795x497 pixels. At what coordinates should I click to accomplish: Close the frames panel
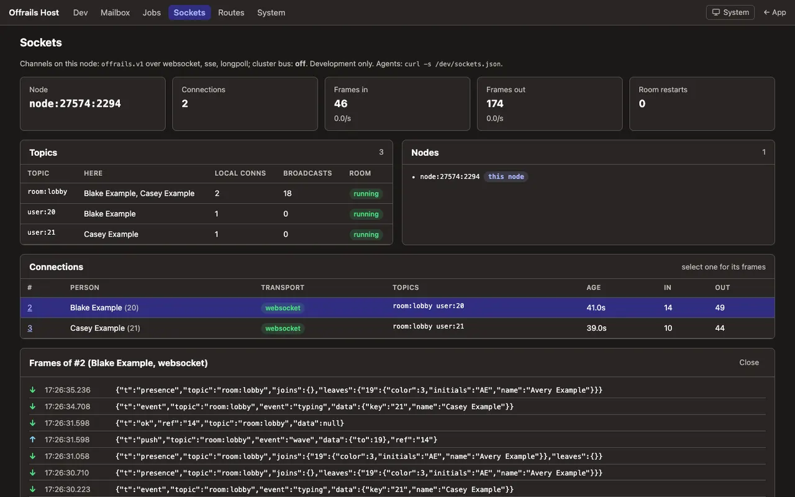click(749, 362)
